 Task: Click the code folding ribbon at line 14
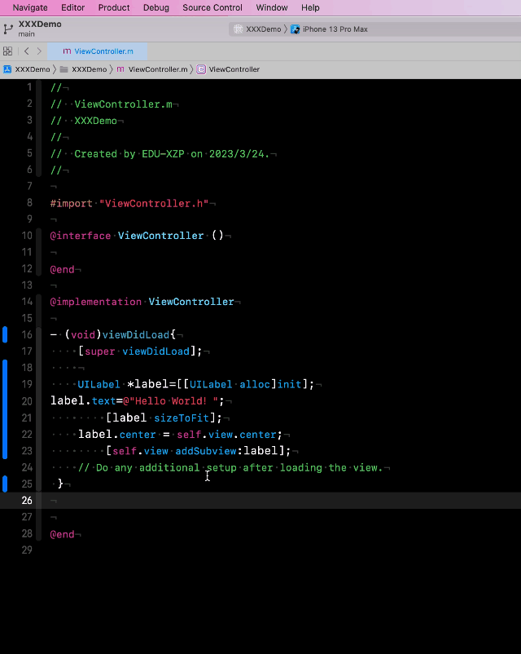[39, 302]
